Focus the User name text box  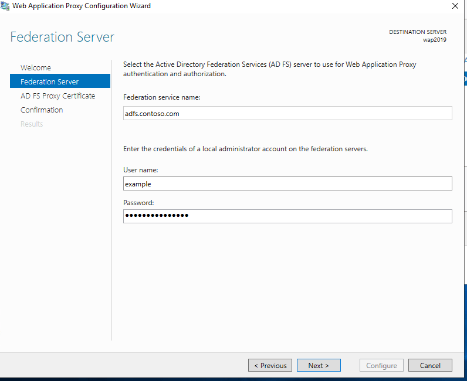pos(287,184)
